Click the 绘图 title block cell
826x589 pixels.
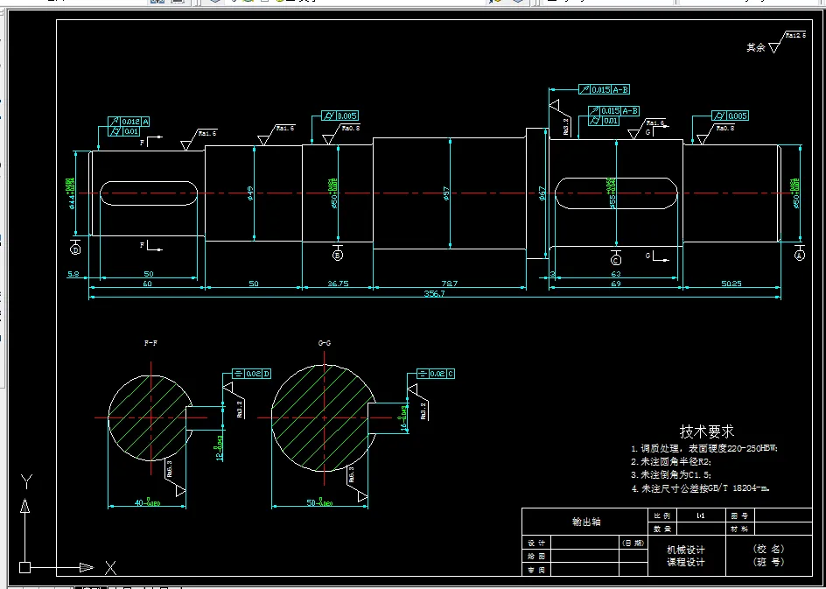[536, 556]
